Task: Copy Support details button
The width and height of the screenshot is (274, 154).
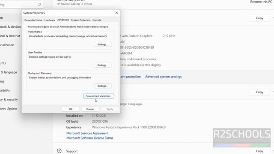Action: [259, 151]
